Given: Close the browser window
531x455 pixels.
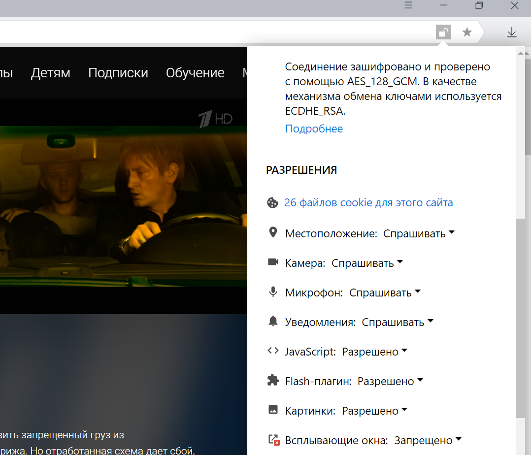Looking at the screenshot, I should (x=514, y=5).
